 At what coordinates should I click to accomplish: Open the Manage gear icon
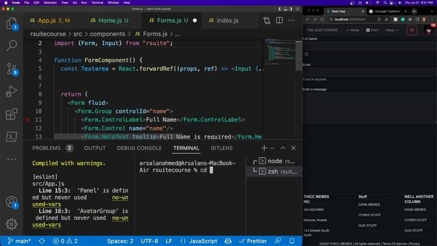tap(12, 224)
